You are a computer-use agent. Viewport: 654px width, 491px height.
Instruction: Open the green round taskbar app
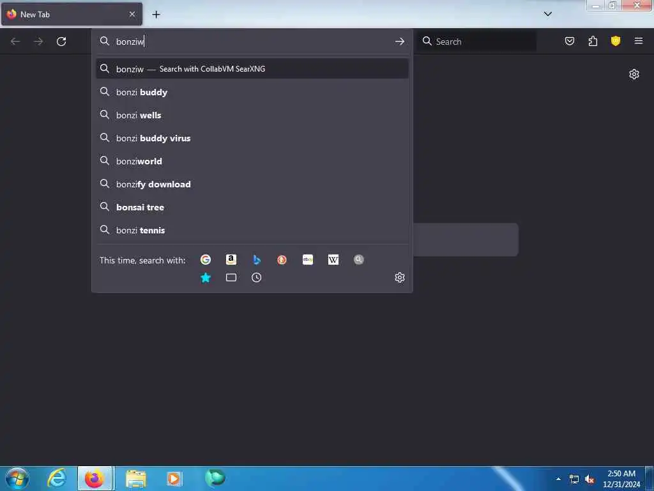215,478
